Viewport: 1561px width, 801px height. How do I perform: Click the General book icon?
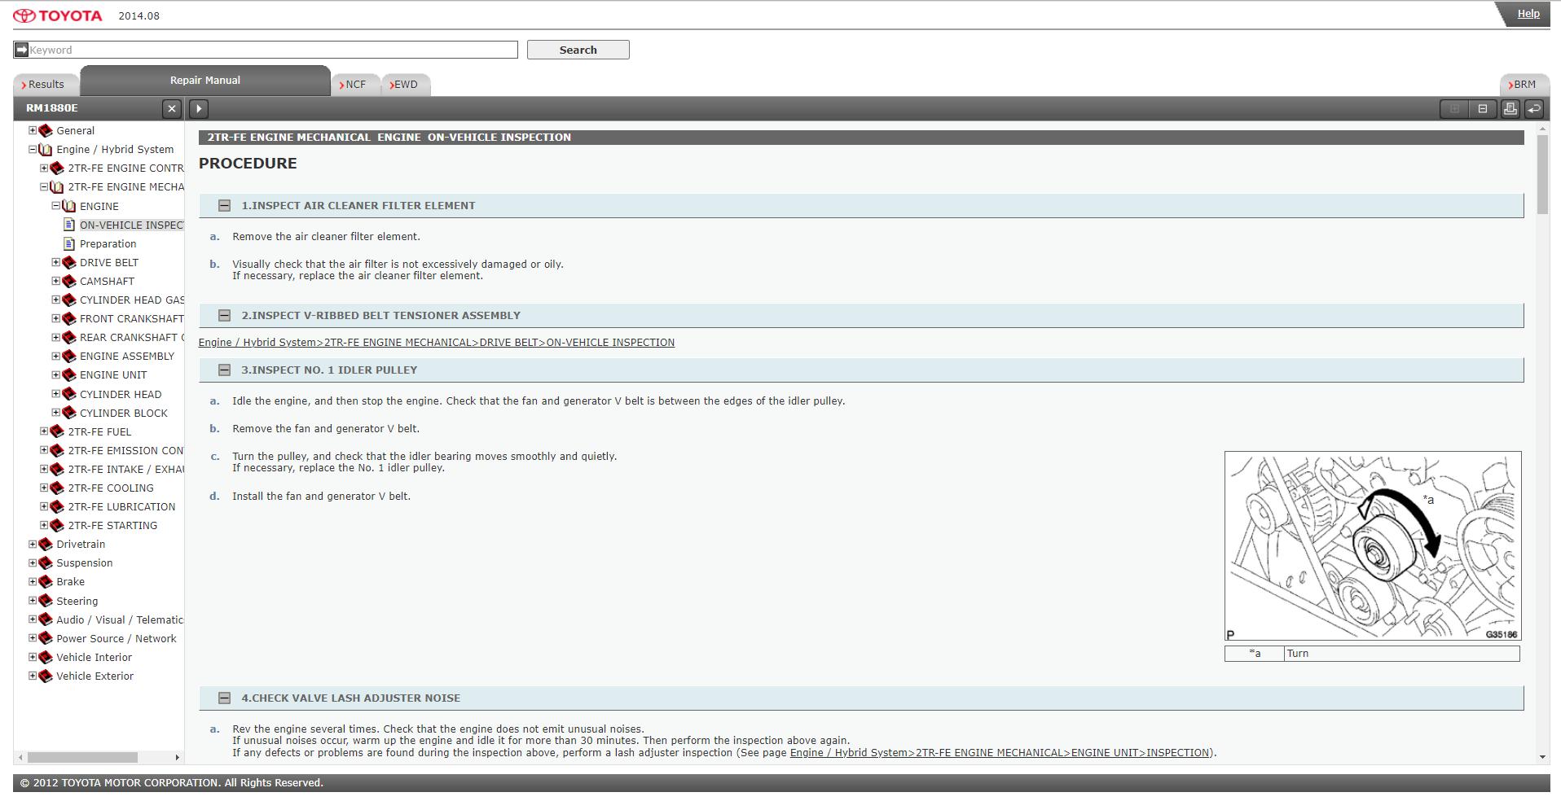[x=46, y=130]
